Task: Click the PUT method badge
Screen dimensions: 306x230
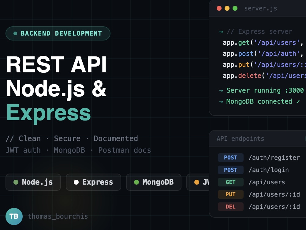Action: 231,194
